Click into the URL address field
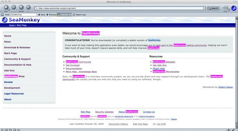The width and height of the screenshot is (238, 131). 120,8
